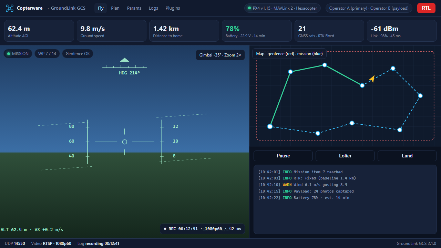441x248 pixels.
Task: Click the PX4 v1.15 connection status pill
Action: pos(283,8)
